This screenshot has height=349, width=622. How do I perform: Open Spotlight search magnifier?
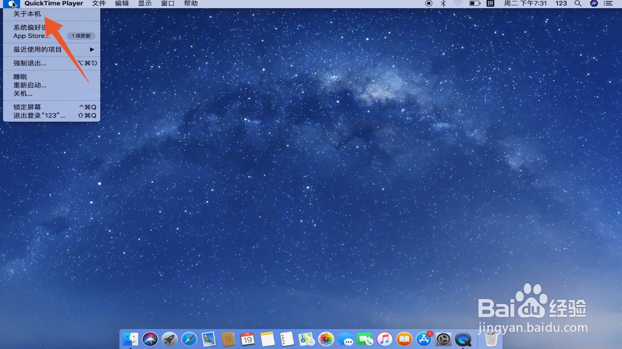[x=578, y=3]
